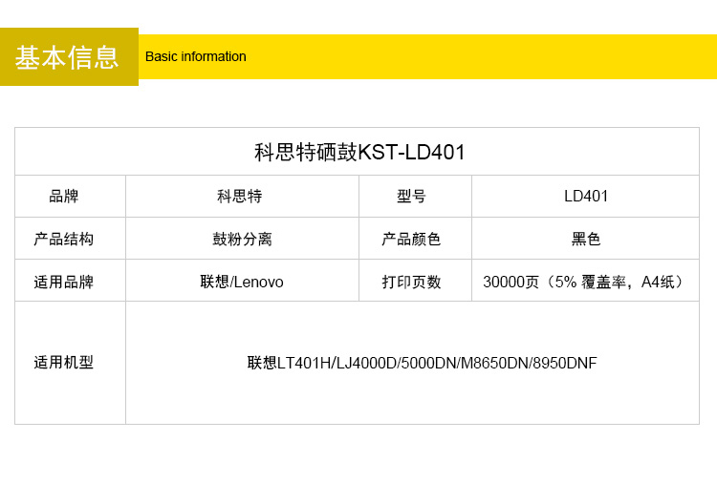Viewport: 717px width, 504px height.
Task: Select the table title 科思特硒鼓KST-LD401
Action: 359,152
